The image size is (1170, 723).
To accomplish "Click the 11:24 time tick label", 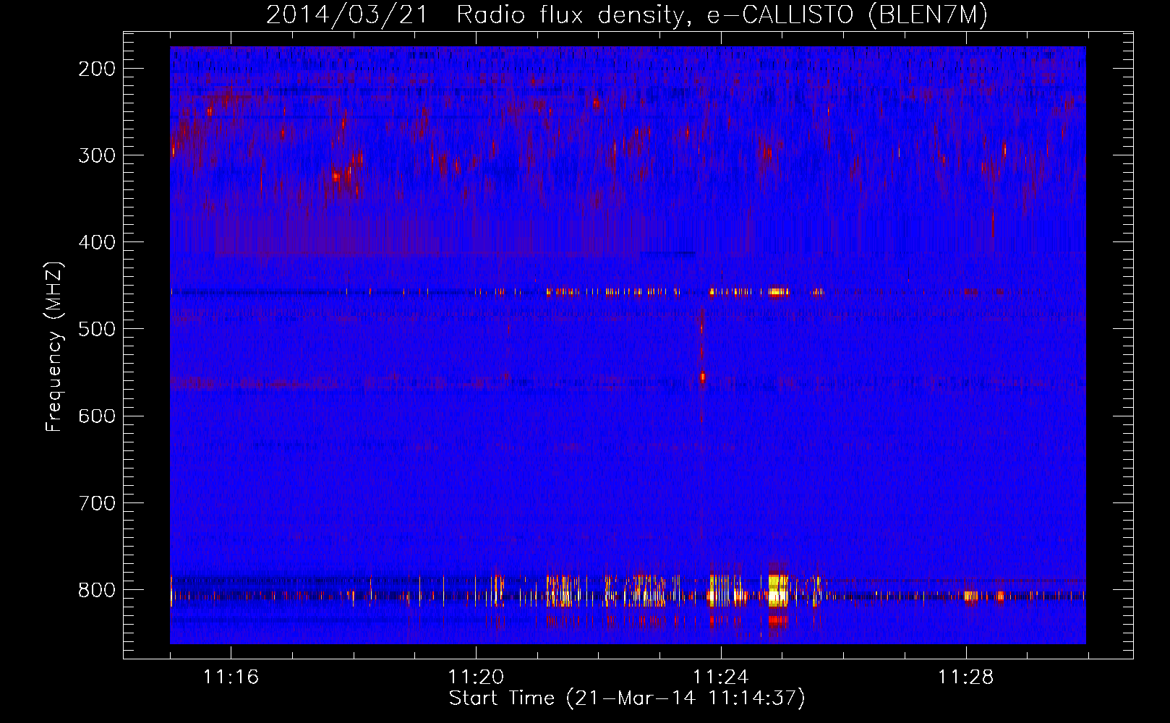I will tap(721, 677).
